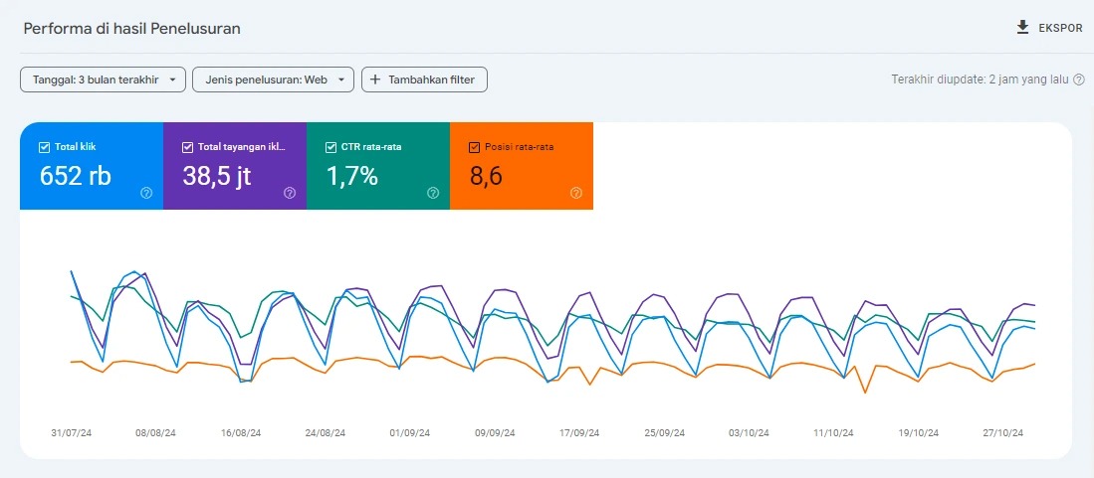
Task: Click help icon beside Terakhir diupdate text
Action: (1079, 80)
